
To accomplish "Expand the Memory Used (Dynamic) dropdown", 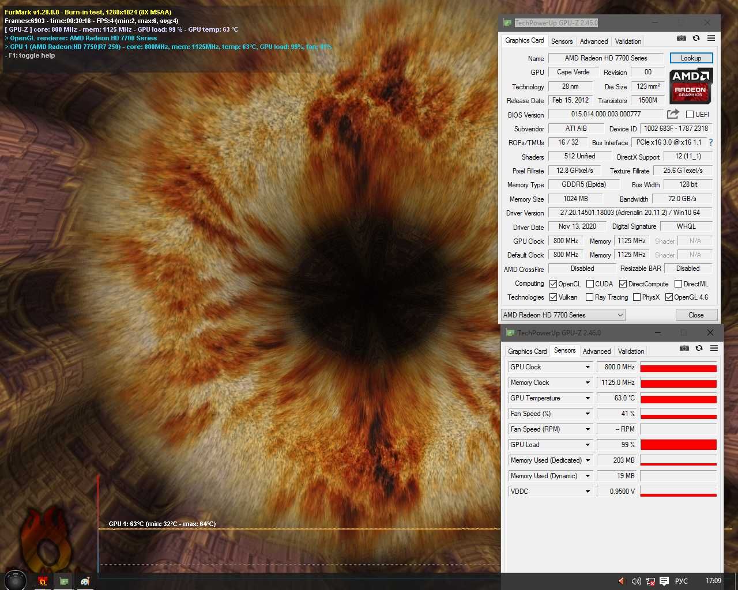I will pyautogui.click(x=588, y=476).
